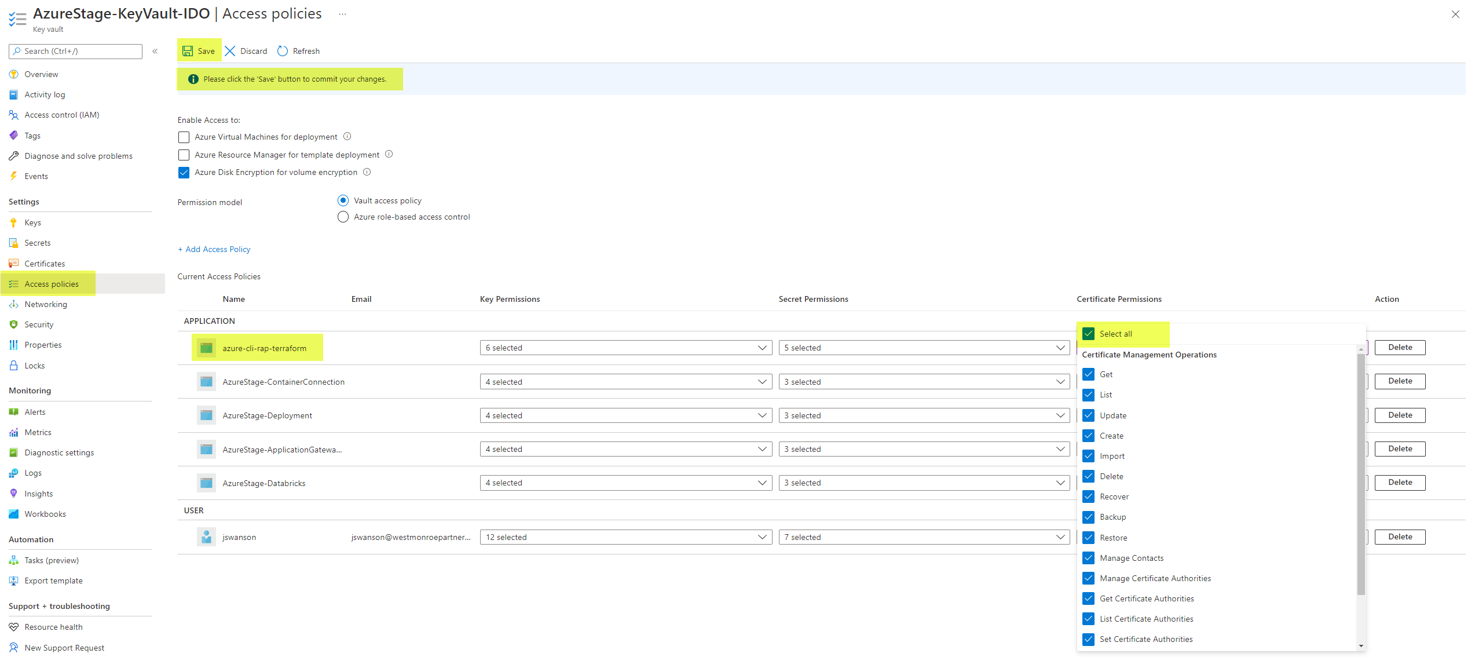This screenshot has width=1475, height=668.
Task: Click the Insights lightbulb icon
Action: coord(14,494)
